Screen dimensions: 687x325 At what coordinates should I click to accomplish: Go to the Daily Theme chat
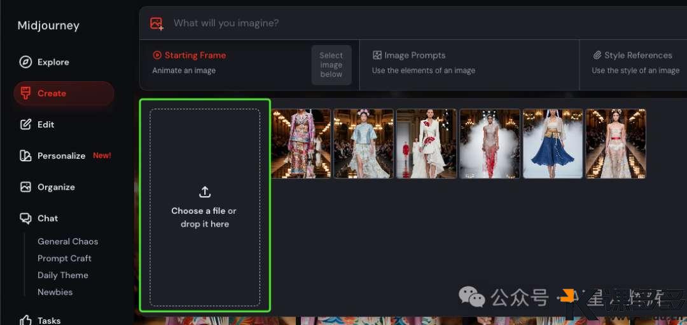tap(62, 275)
